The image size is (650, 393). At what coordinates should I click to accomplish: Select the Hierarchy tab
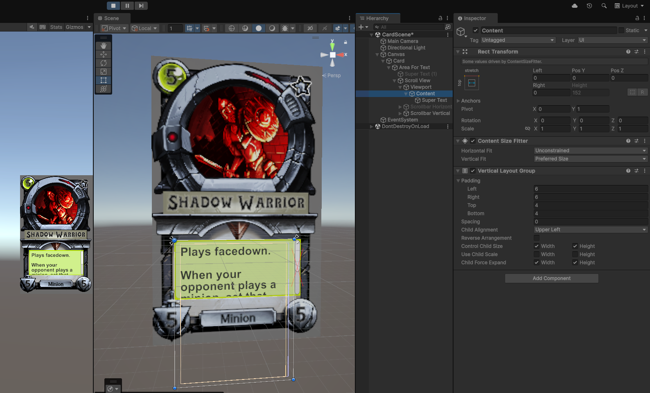[377, 18]
